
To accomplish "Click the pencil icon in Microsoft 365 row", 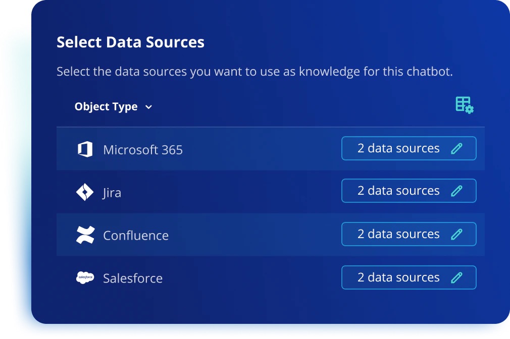I will point(456,148).
